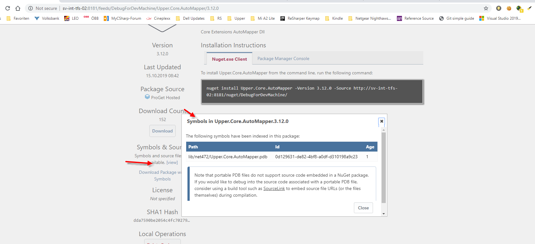Open the Netgear Nighthaws bookmark folder
Viewport: 535px width, 244px height.
(370, 18)
